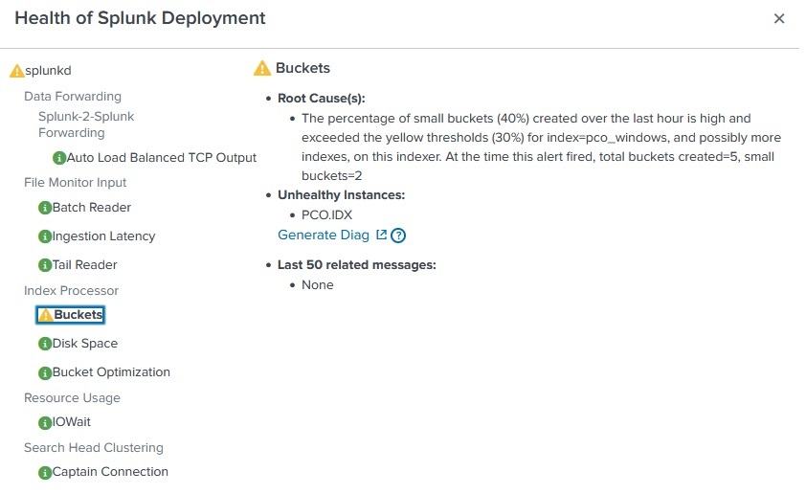
Task: Click green info icon beside Batch Reader
Action: click(x=44, y=208)
